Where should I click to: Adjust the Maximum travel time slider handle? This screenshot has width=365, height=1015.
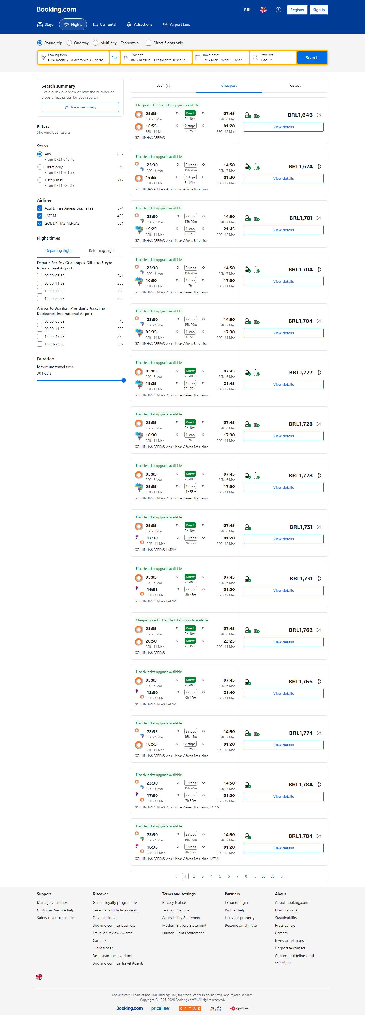click(123, 381)
